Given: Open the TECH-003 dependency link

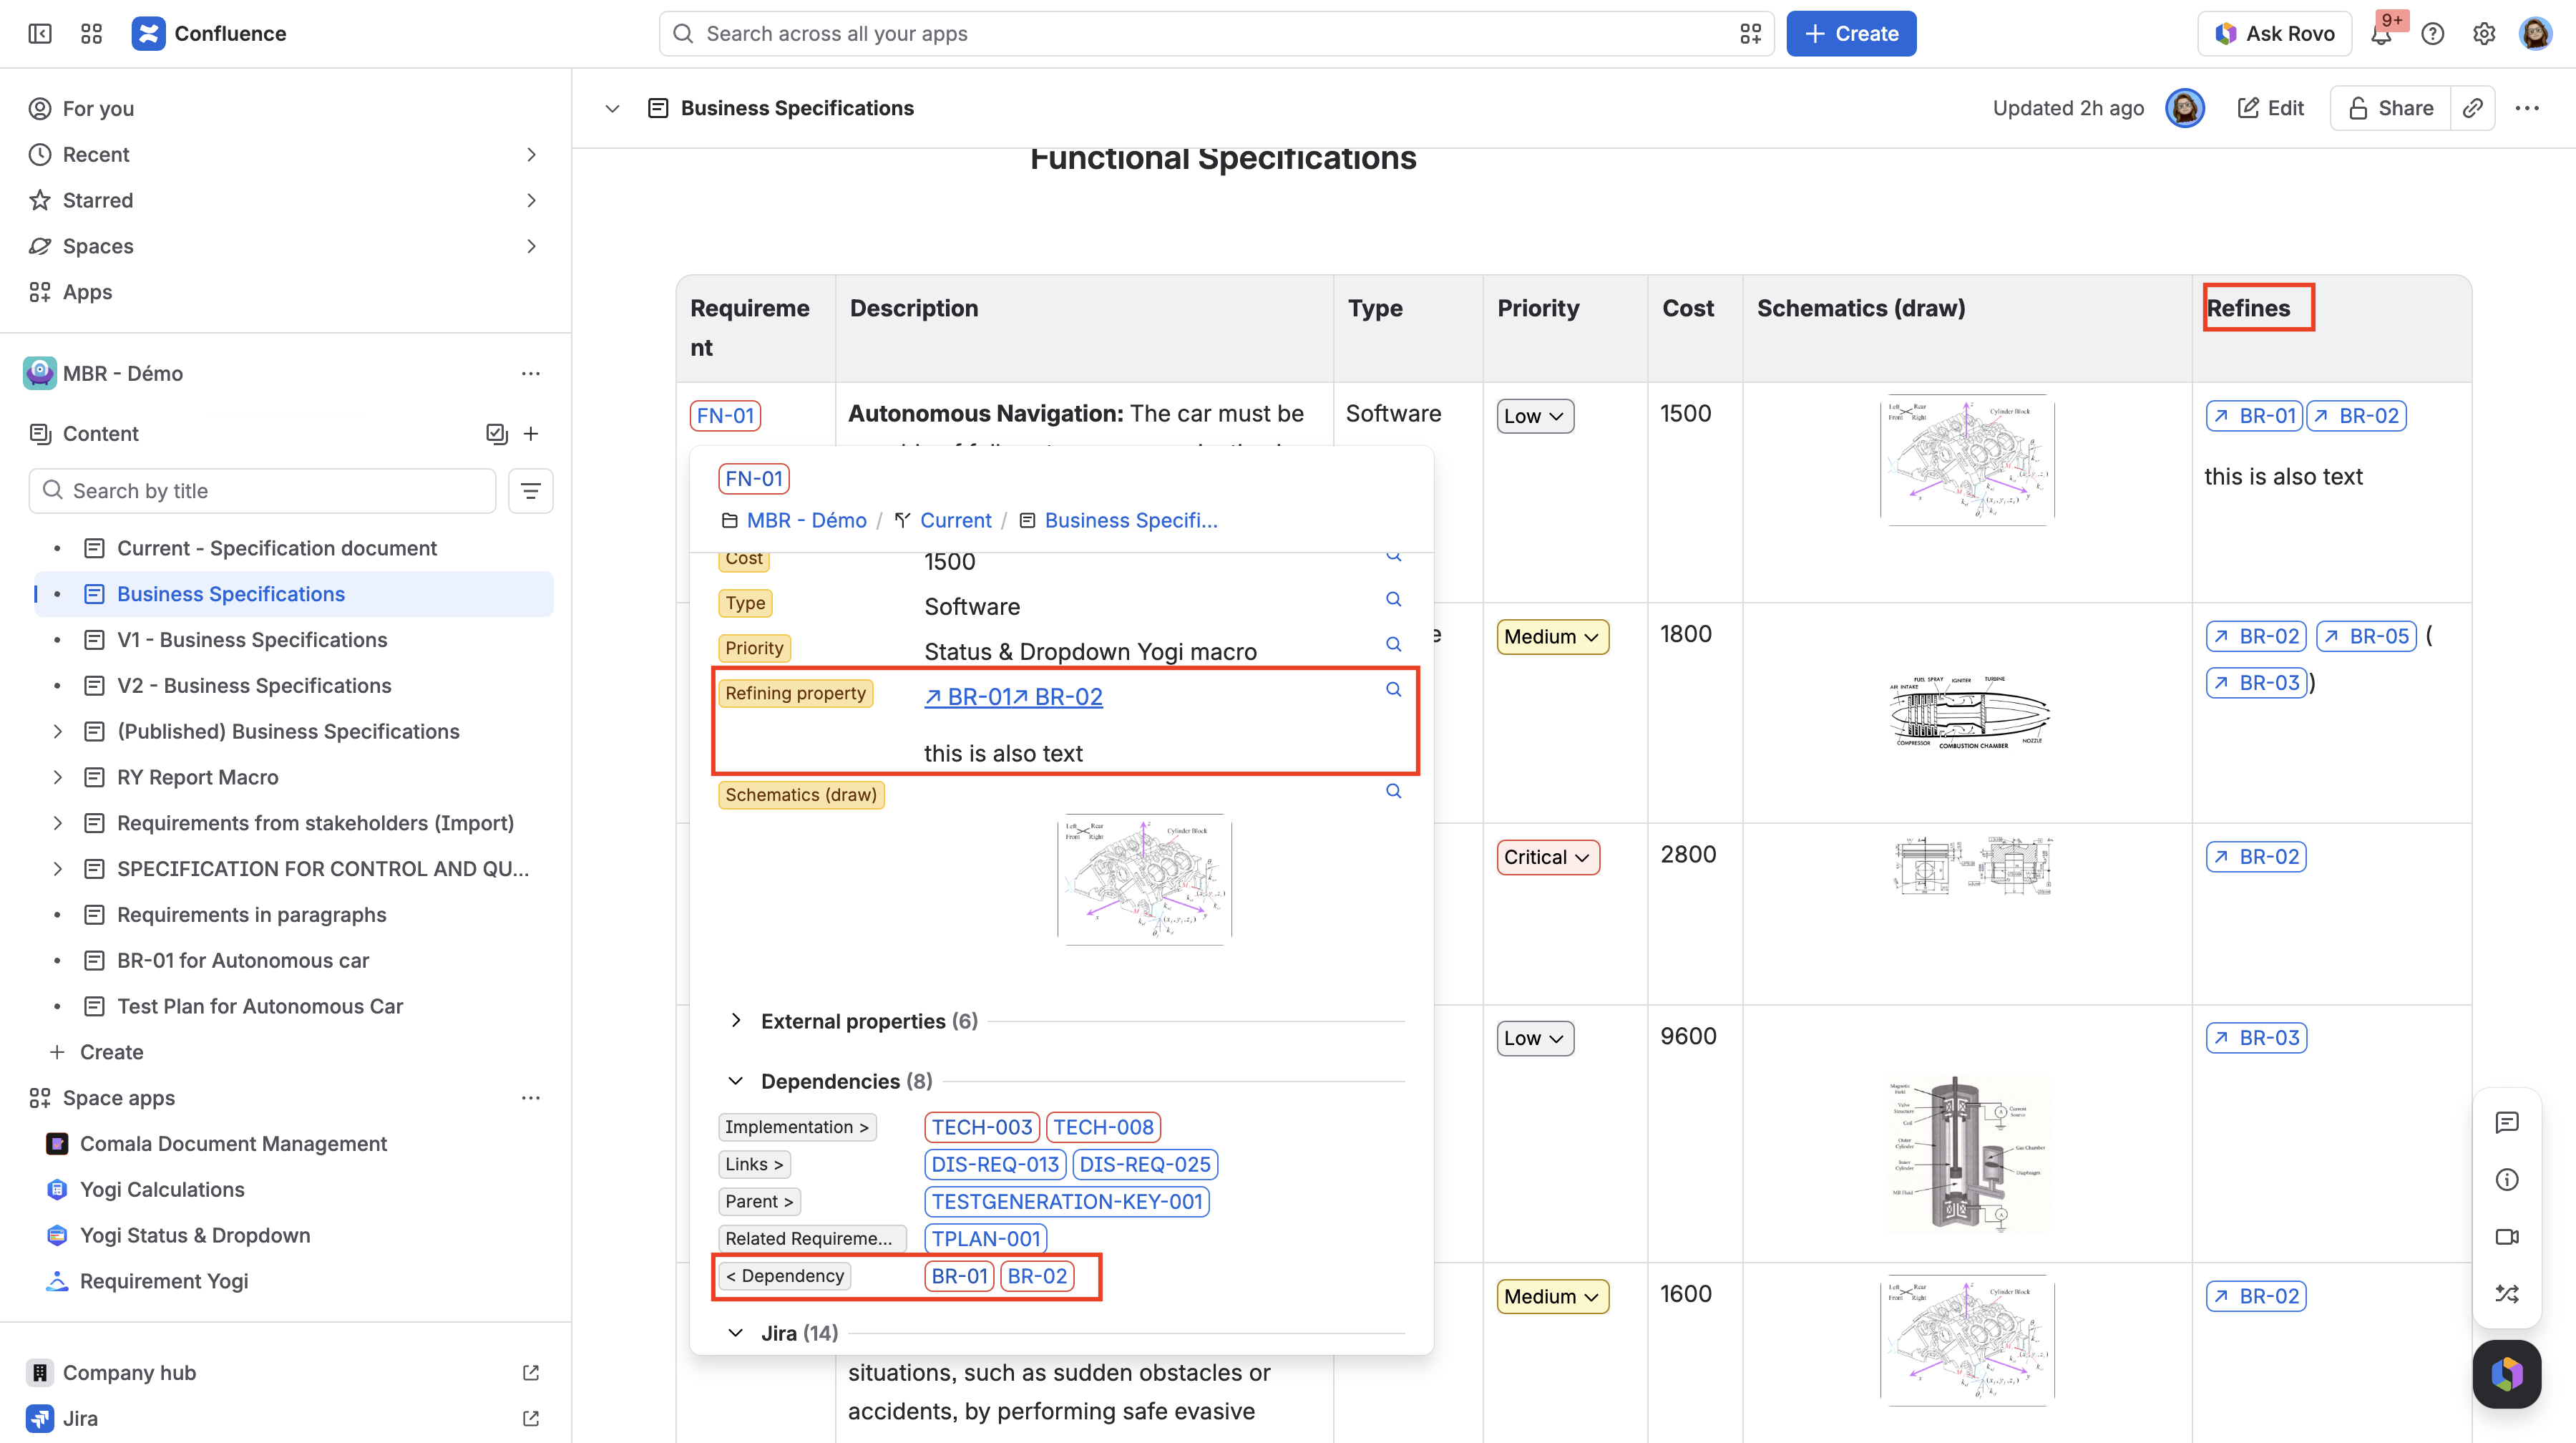Looking at the screenshot, I should pyautogui.click(x=981, y=1127).
